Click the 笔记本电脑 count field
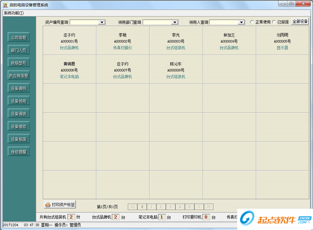Viewport: 313px width, 230px height. pyautogui.click(x=162, y=217)
